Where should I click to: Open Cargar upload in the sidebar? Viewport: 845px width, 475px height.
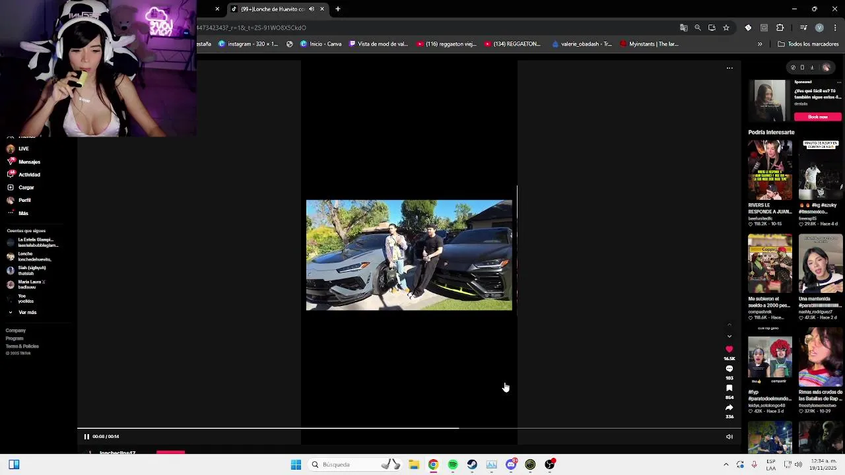point(20,187)
